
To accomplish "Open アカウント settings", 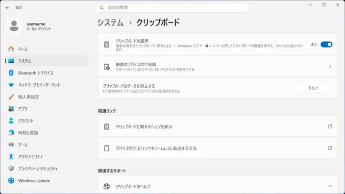I will click(47, 121).
